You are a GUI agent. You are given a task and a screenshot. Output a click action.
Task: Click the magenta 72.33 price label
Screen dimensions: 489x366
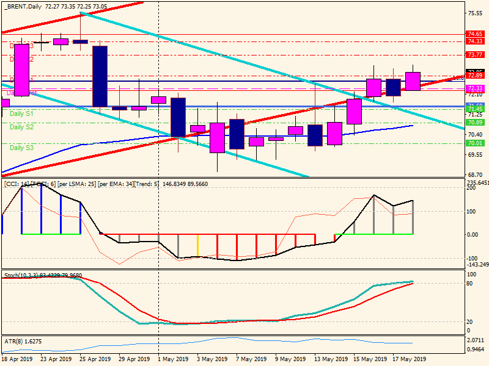click(x=475, y=88)
